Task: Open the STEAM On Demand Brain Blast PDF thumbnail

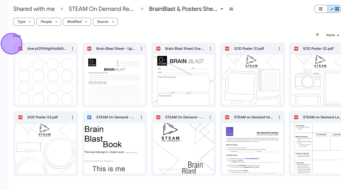Action: pos(184,148)
